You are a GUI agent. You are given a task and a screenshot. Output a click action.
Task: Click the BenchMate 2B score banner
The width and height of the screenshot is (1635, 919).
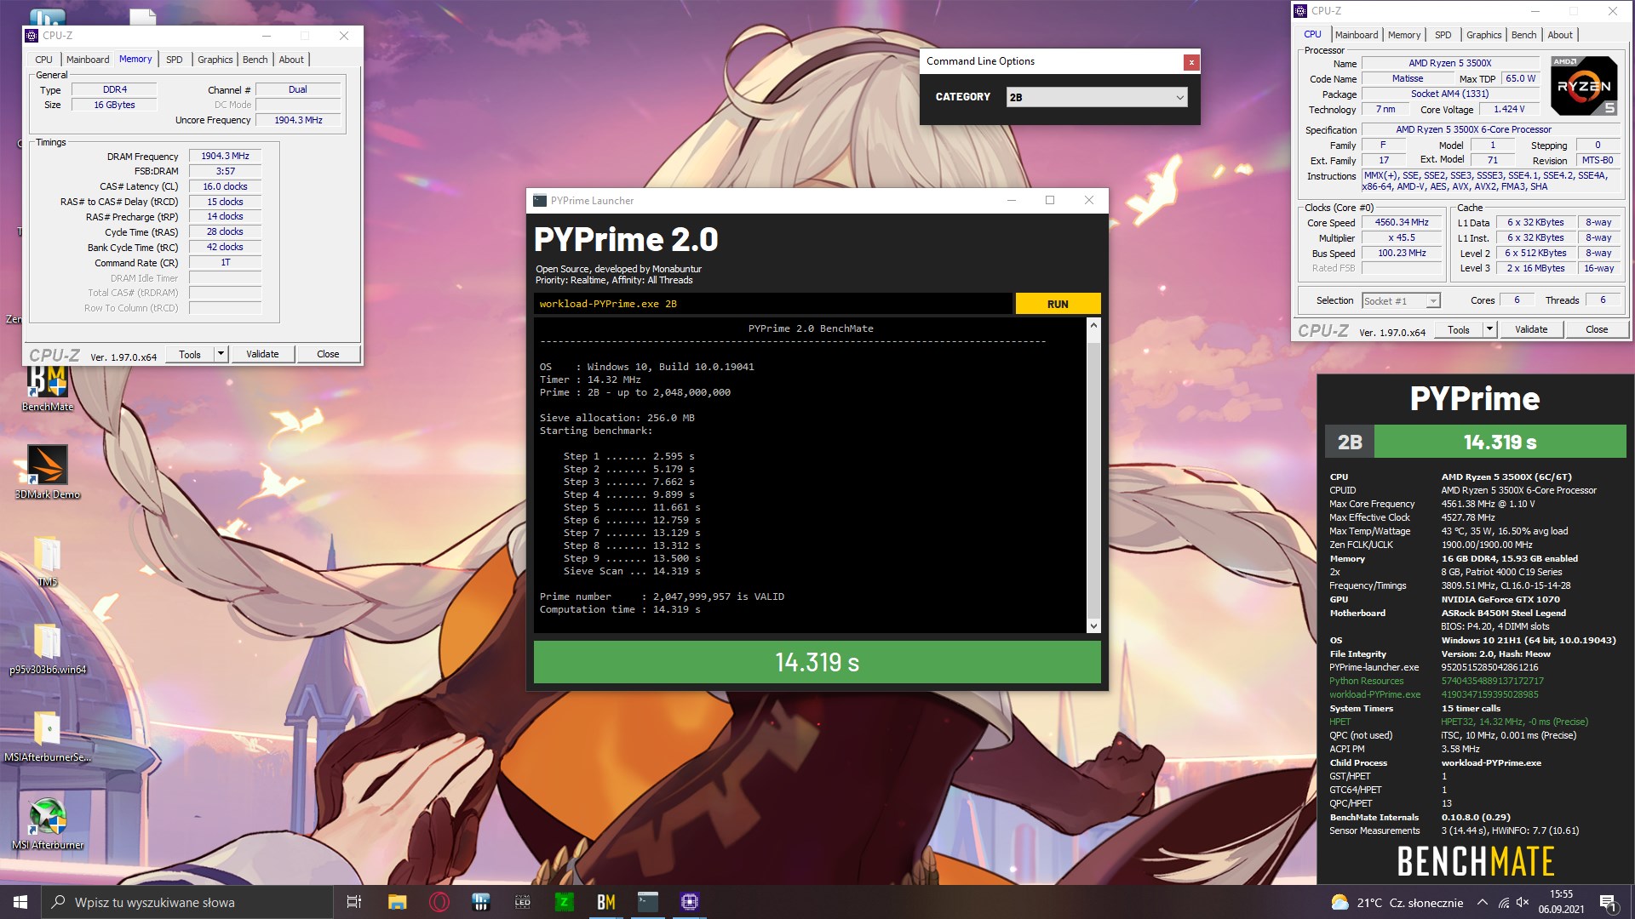click(x=1475, y=442)
